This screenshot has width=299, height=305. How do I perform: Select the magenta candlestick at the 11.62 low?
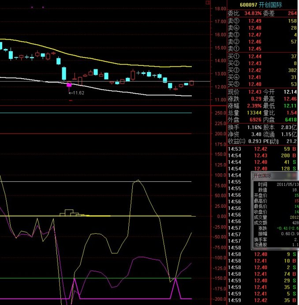[69, 84]
